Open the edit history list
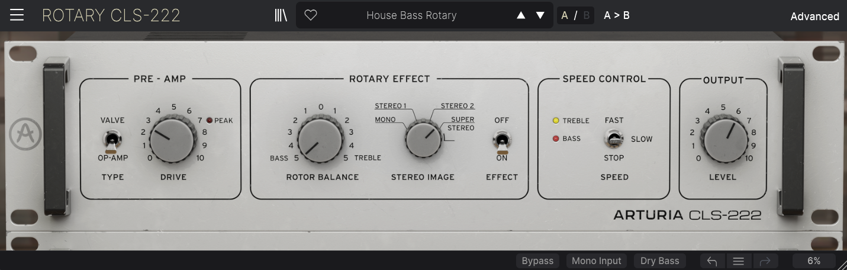847x270 pixels. click(x=739, y=261)
